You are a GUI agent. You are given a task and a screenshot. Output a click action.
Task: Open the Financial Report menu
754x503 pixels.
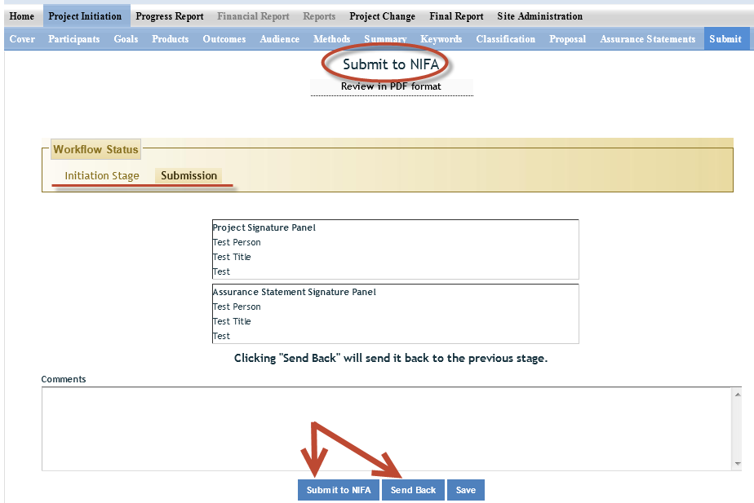click(x=253, y=16)
